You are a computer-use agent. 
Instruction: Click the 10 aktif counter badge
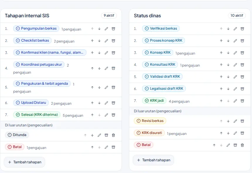[237, 16]
